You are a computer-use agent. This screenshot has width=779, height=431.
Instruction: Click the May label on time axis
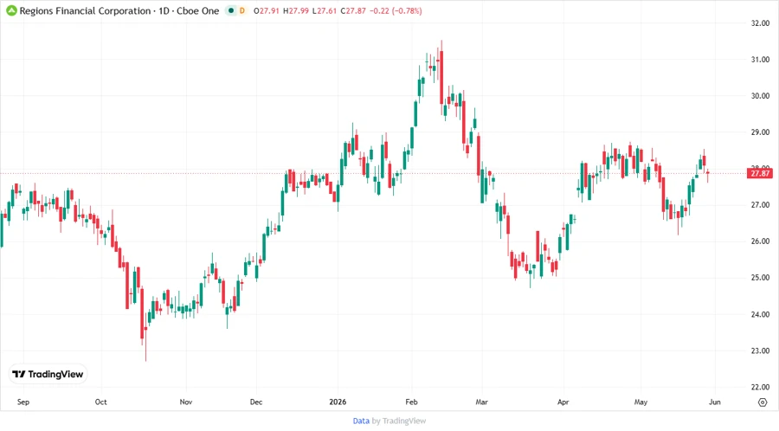tap(641, 402)
